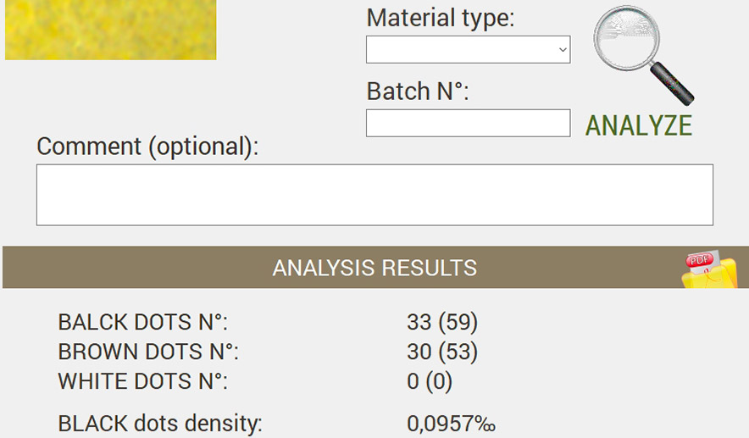Click the white dots count 0 (0)
This screenshot has width=749, height=438.
tap(430, 381)
